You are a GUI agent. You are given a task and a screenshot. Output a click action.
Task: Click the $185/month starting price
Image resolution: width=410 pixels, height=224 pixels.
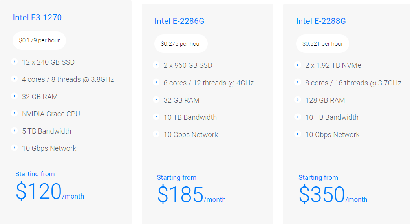point(191,195)
